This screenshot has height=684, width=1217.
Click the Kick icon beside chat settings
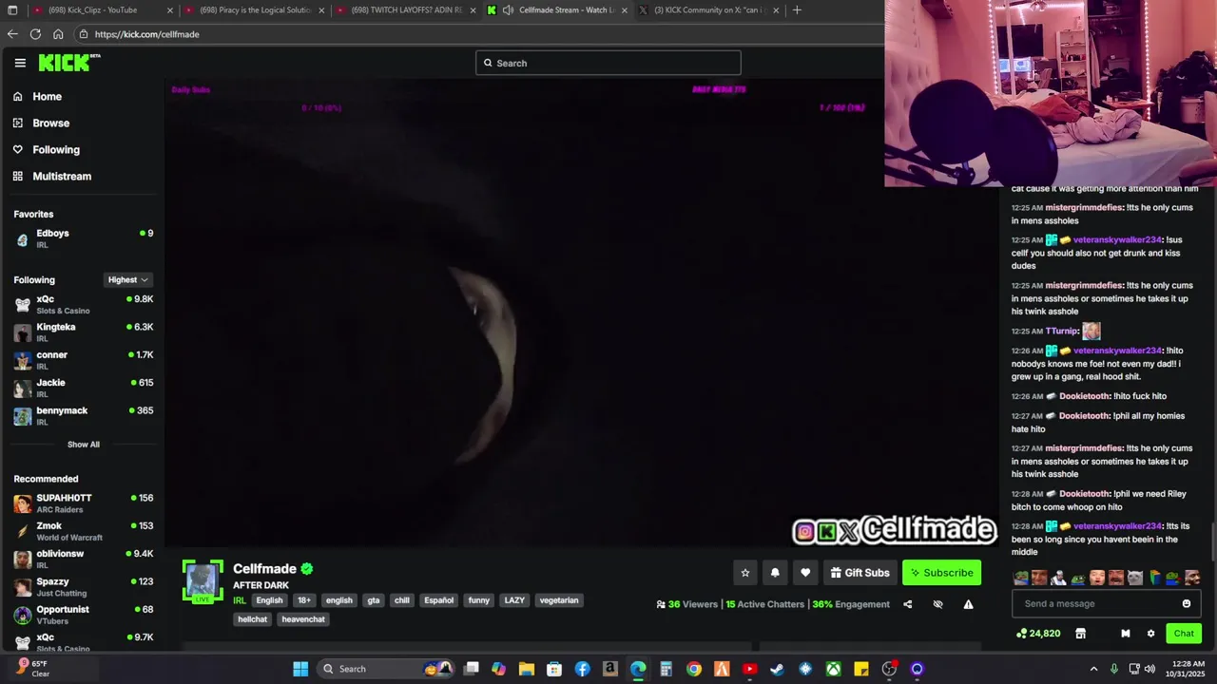pos(1126,634)
